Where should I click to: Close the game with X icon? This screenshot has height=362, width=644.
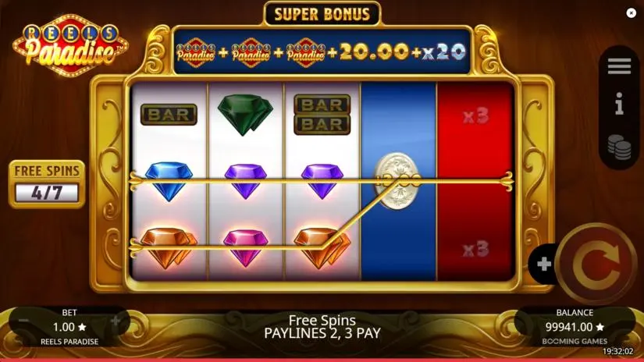point(632,13)
